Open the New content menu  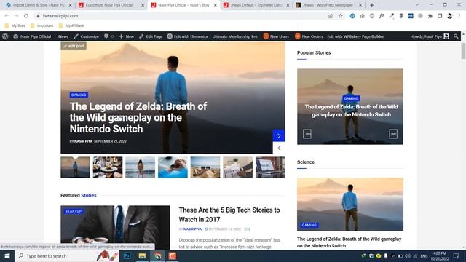click(126, 36)
